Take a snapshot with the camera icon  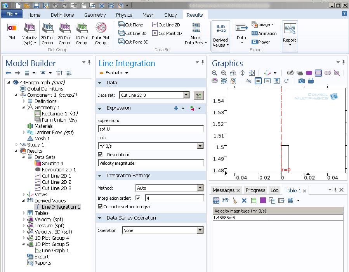301,81
